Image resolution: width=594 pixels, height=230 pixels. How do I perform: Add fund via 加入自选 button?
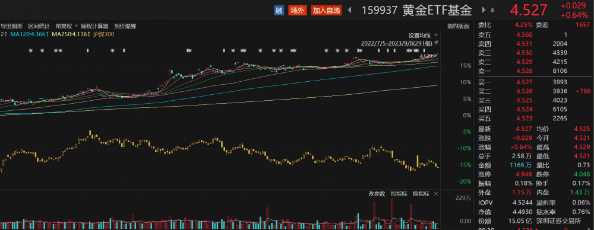pos(326,11)
